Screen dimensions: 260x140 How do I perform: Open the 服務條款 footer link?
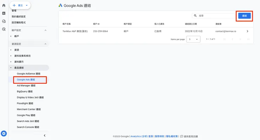[x=160, y=136]
